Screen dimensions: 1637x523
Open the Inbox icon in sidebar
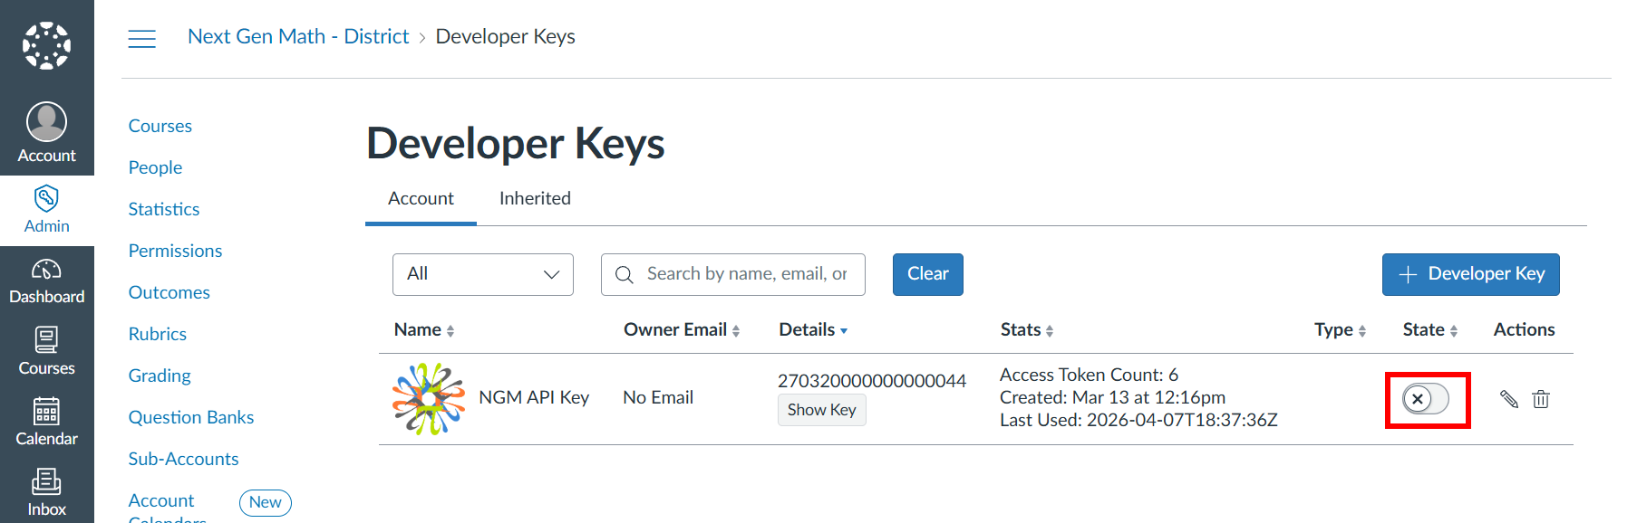(46, 481)
